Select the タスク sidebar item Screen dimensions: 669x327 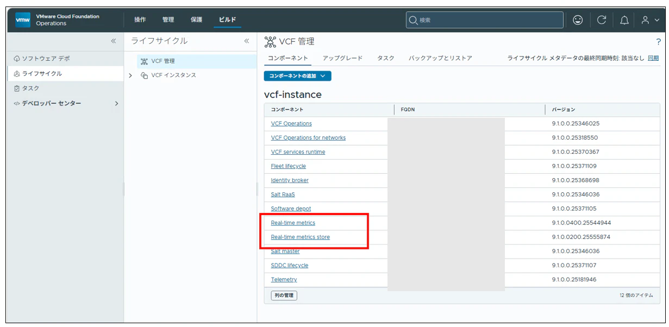point(66,89)
